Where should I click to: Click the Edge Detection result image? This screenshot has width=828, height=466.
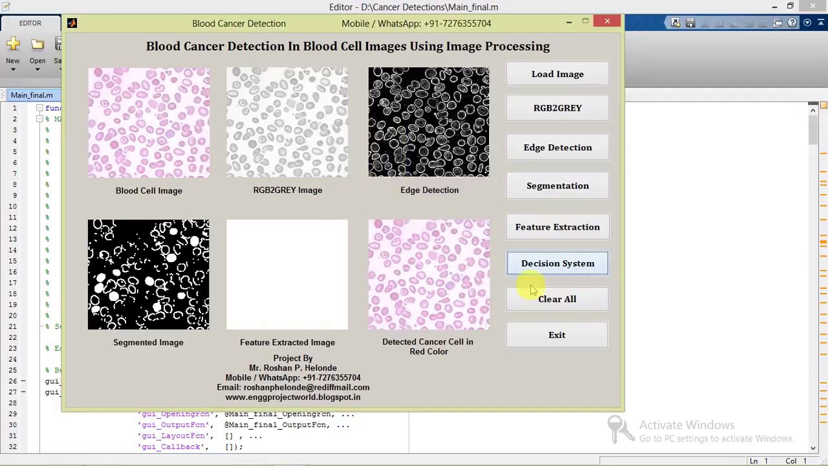pos(429,122)
